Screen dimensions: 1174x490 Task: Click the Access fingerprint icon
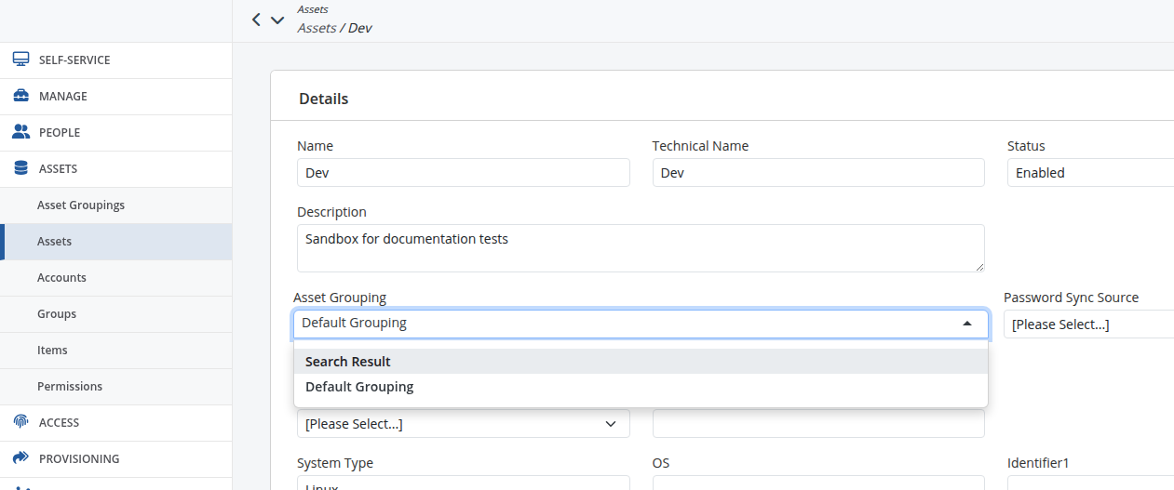pyautogui.click(x=20, y=422)
